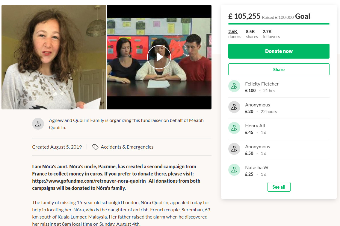Click the Anonymous £50 donor icon
Viewport: 340px width, 226px height.
(234, 149)
